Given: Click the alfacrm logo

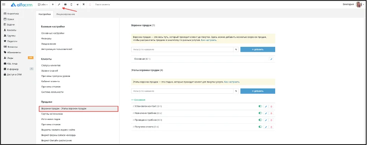Looking at the screenshot, I should pos(21,4).
